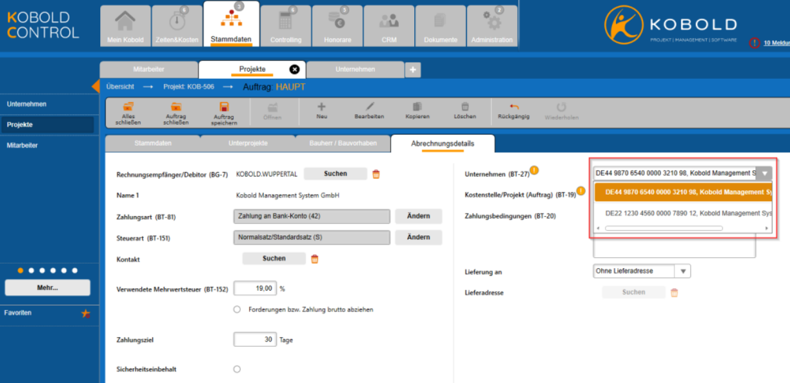Click the Favoriten star icon
790x383 pixels.
coord(85,313)
